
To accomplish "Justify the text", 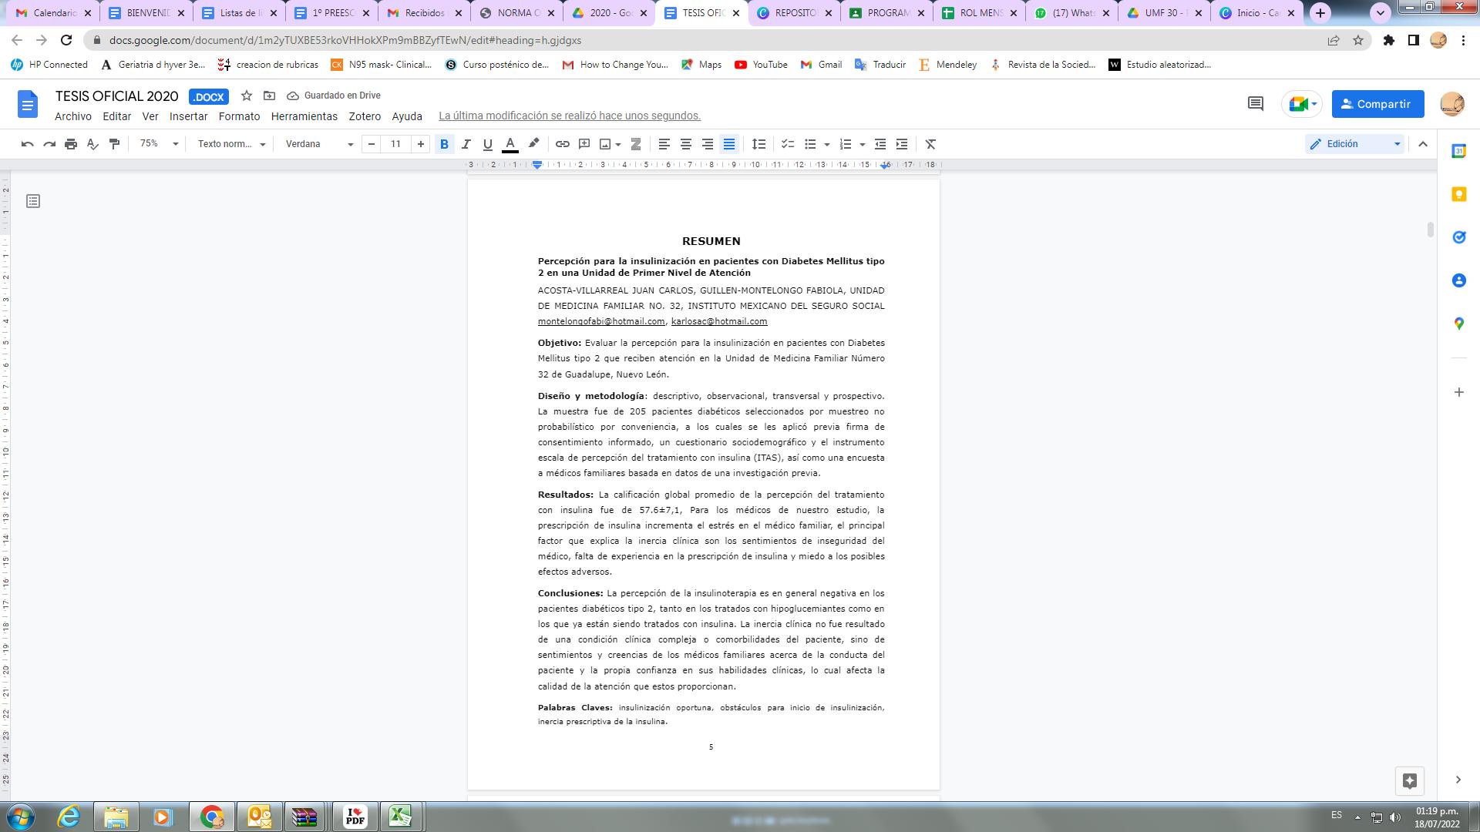I will 729,144.
